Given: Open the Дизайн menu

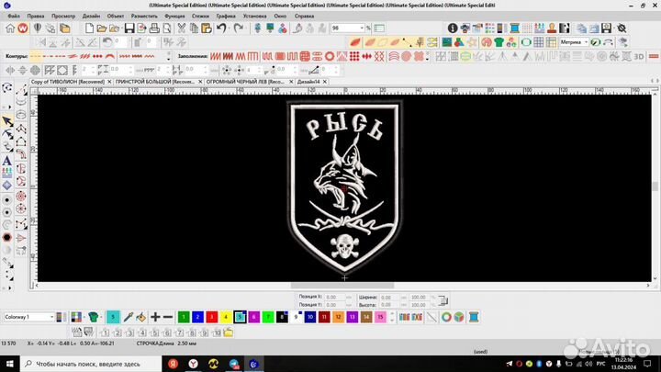Looking at the screenshot, I should click(x=91, y=16).
